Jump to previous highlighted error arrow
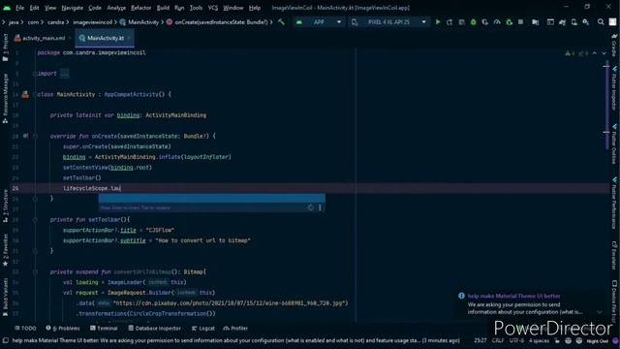Viewport: 620px width, 349px height. pyautogui.click(x=594, y=53)
